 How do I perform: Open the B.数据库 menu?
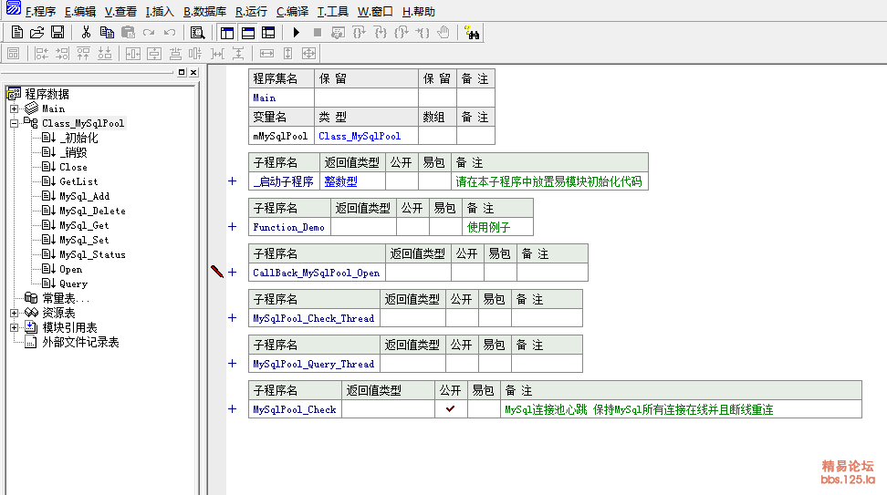point(204,12)
